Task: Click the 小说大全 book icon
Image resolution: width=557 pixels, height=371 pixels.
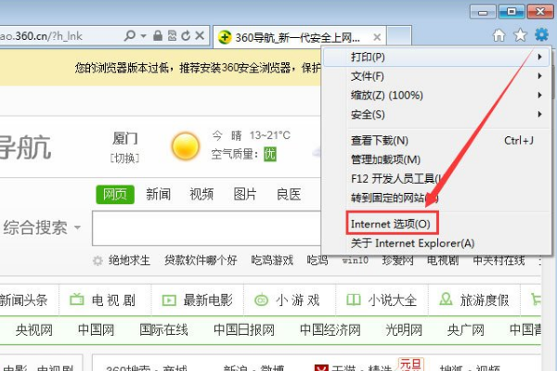Action: tap(354, 301)
